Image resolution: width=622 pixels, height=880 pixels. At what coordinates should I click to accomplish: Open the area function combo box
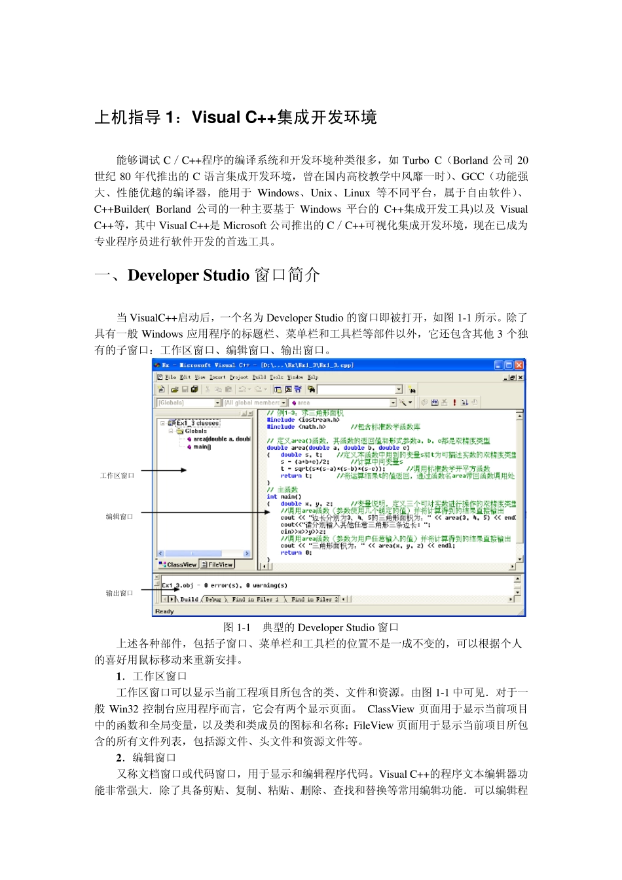click(x=393, y=402)
